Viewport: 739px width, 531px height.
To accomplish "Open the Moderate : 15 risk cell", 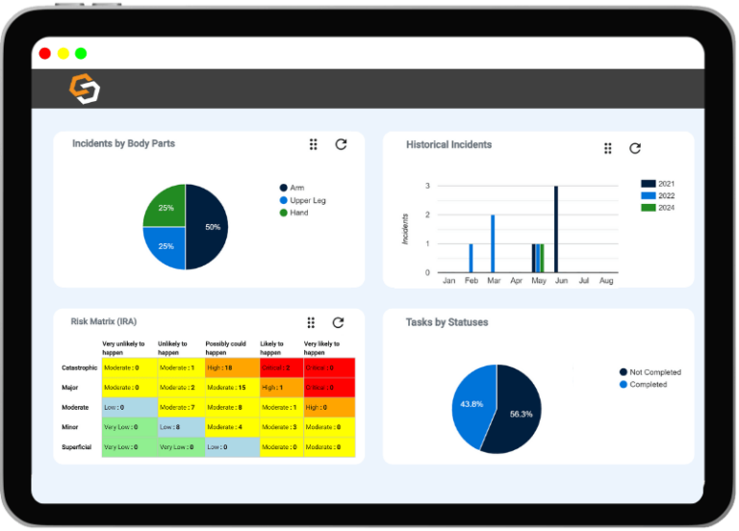I will tap(230, 388).
